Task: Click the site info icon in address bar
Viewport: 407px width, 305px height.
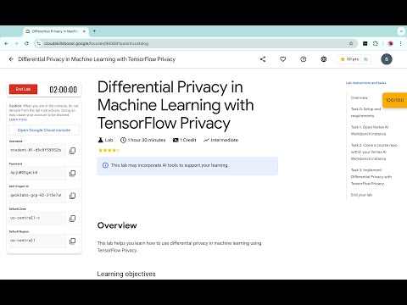Action: pyautogui.click(x=39, y=43)
